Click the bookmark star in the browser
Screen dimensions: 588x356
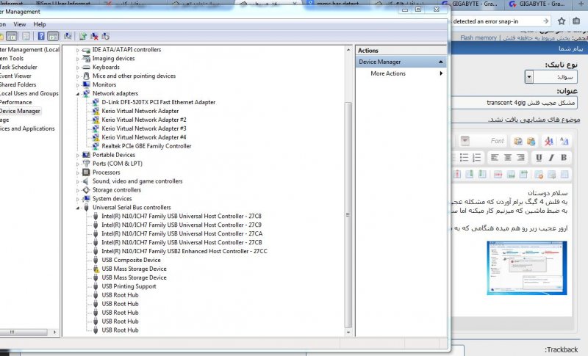(x=561, y=21)
